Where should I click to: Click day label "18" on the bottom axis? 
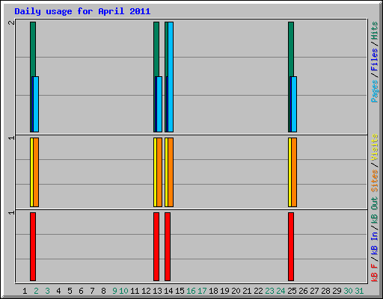[x=213, y=291]
